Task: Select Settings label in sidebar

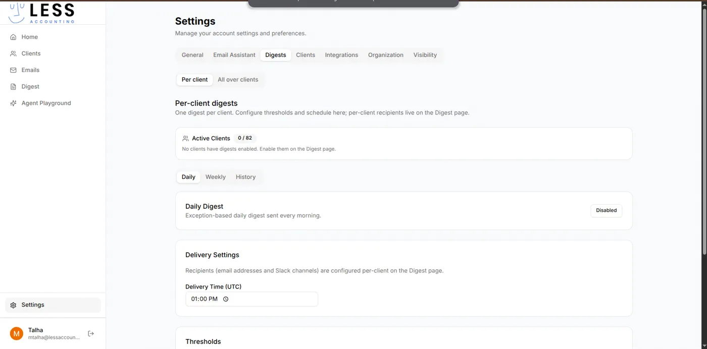Action: [33, 305]
